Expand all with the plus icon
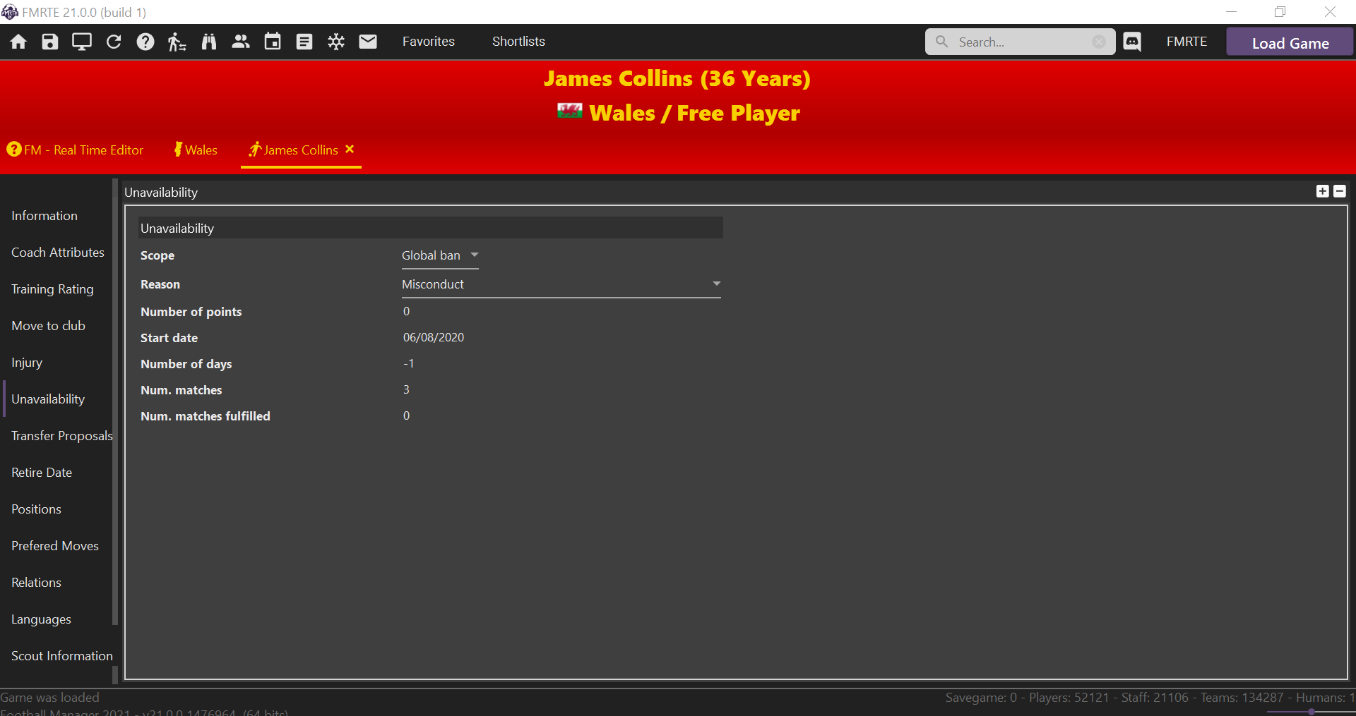Viewport: 1356px width, 716px height. 1323,191
